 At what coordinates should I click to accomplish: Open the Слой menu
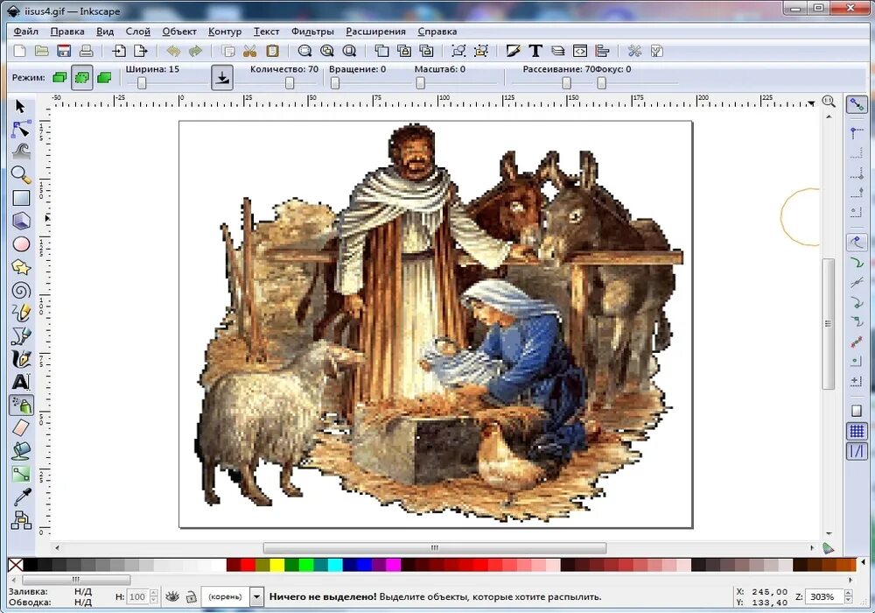click(138, 32)
